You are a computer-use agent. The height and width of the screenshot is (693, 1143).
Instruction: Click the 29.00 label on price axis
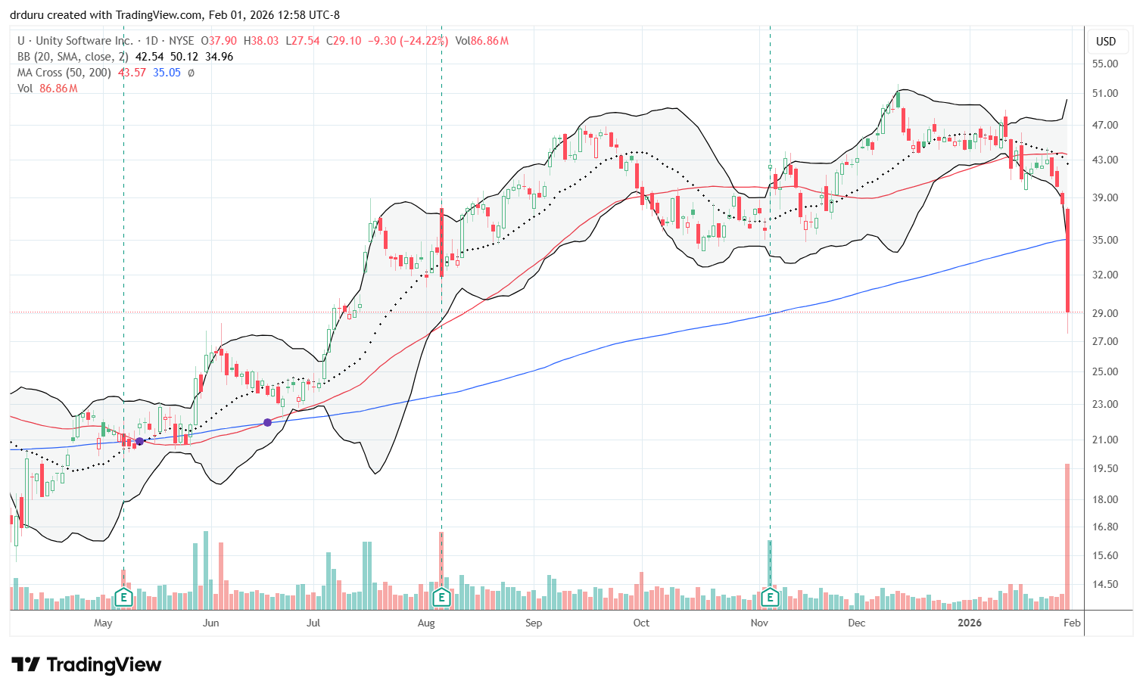click(1106, 313)
